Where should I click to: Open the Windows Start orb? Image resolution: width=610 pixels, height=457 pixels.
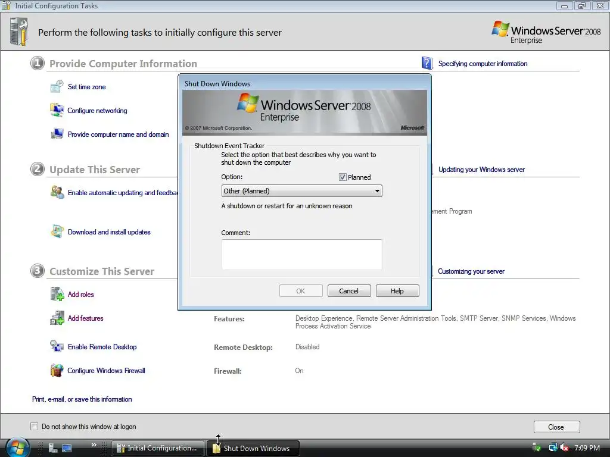coord(17,447)
